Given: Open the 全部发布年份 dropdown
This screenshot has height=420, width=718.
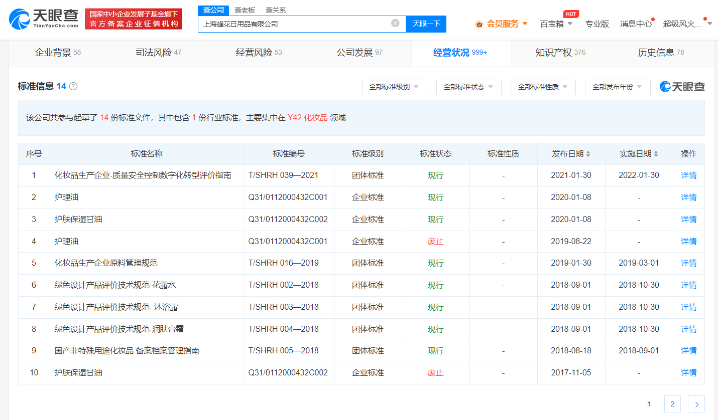Looking at the screenshot, I should (617, 87).
